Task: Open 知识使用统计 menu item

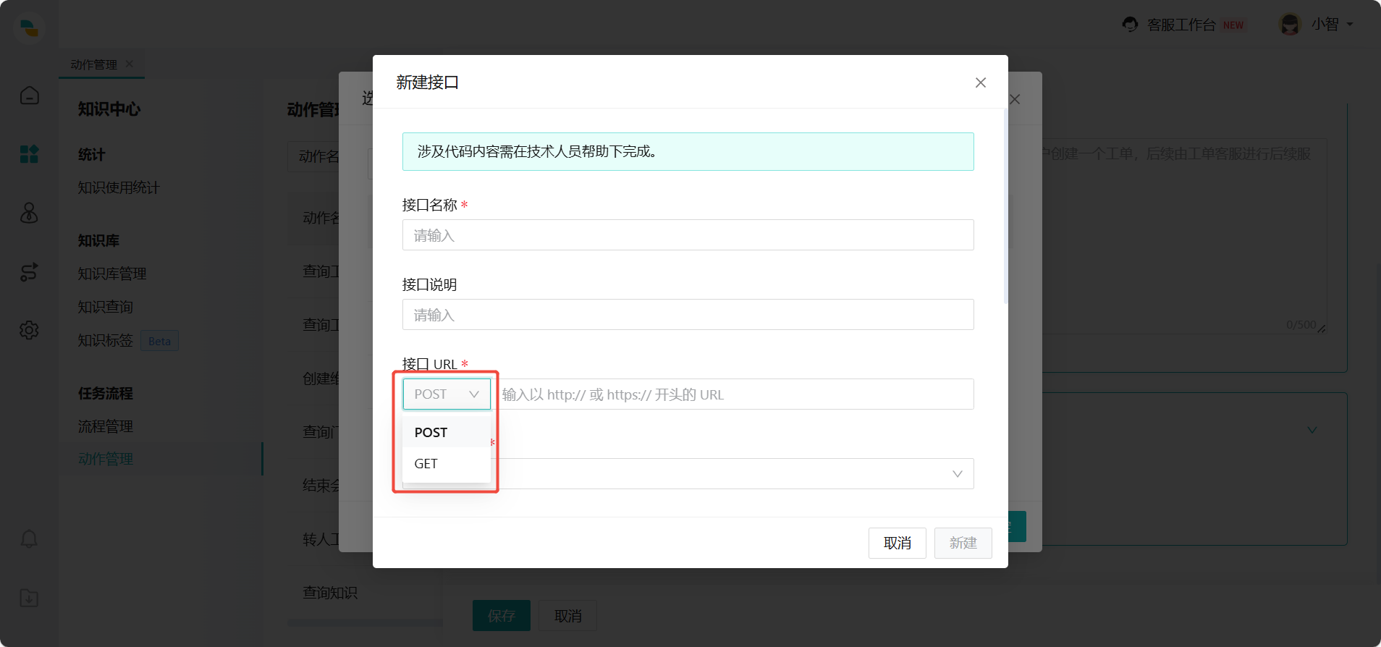Action: coord(119,187)
